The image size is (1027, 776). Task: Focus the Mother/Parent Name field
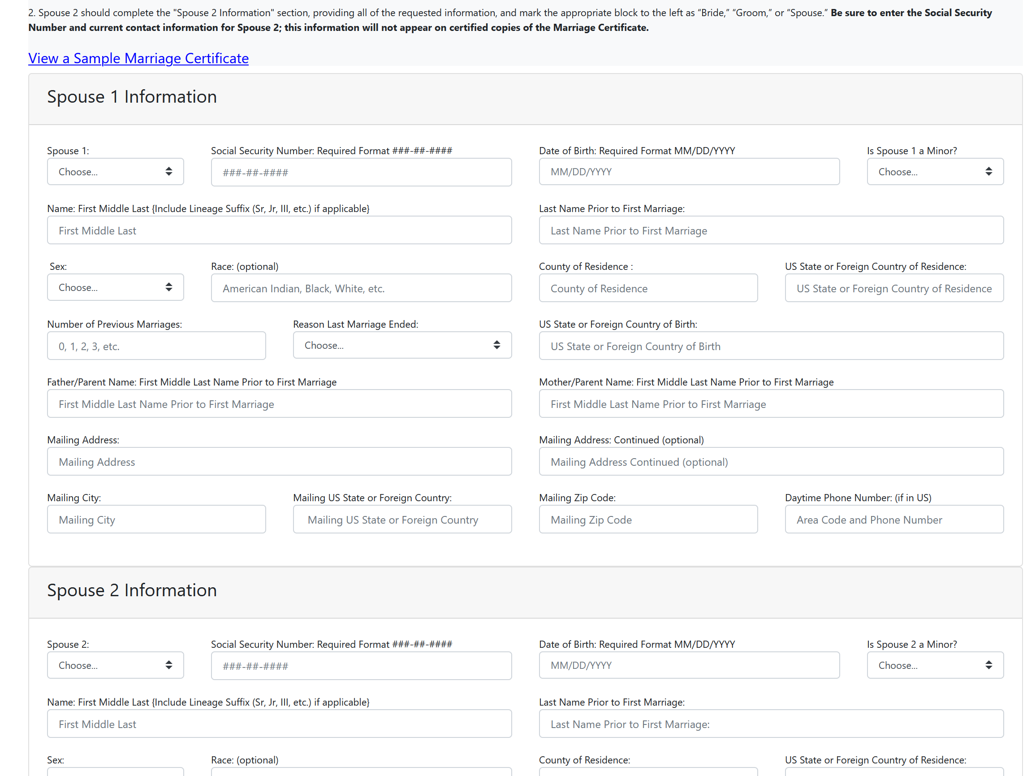(x=771, y=403)
